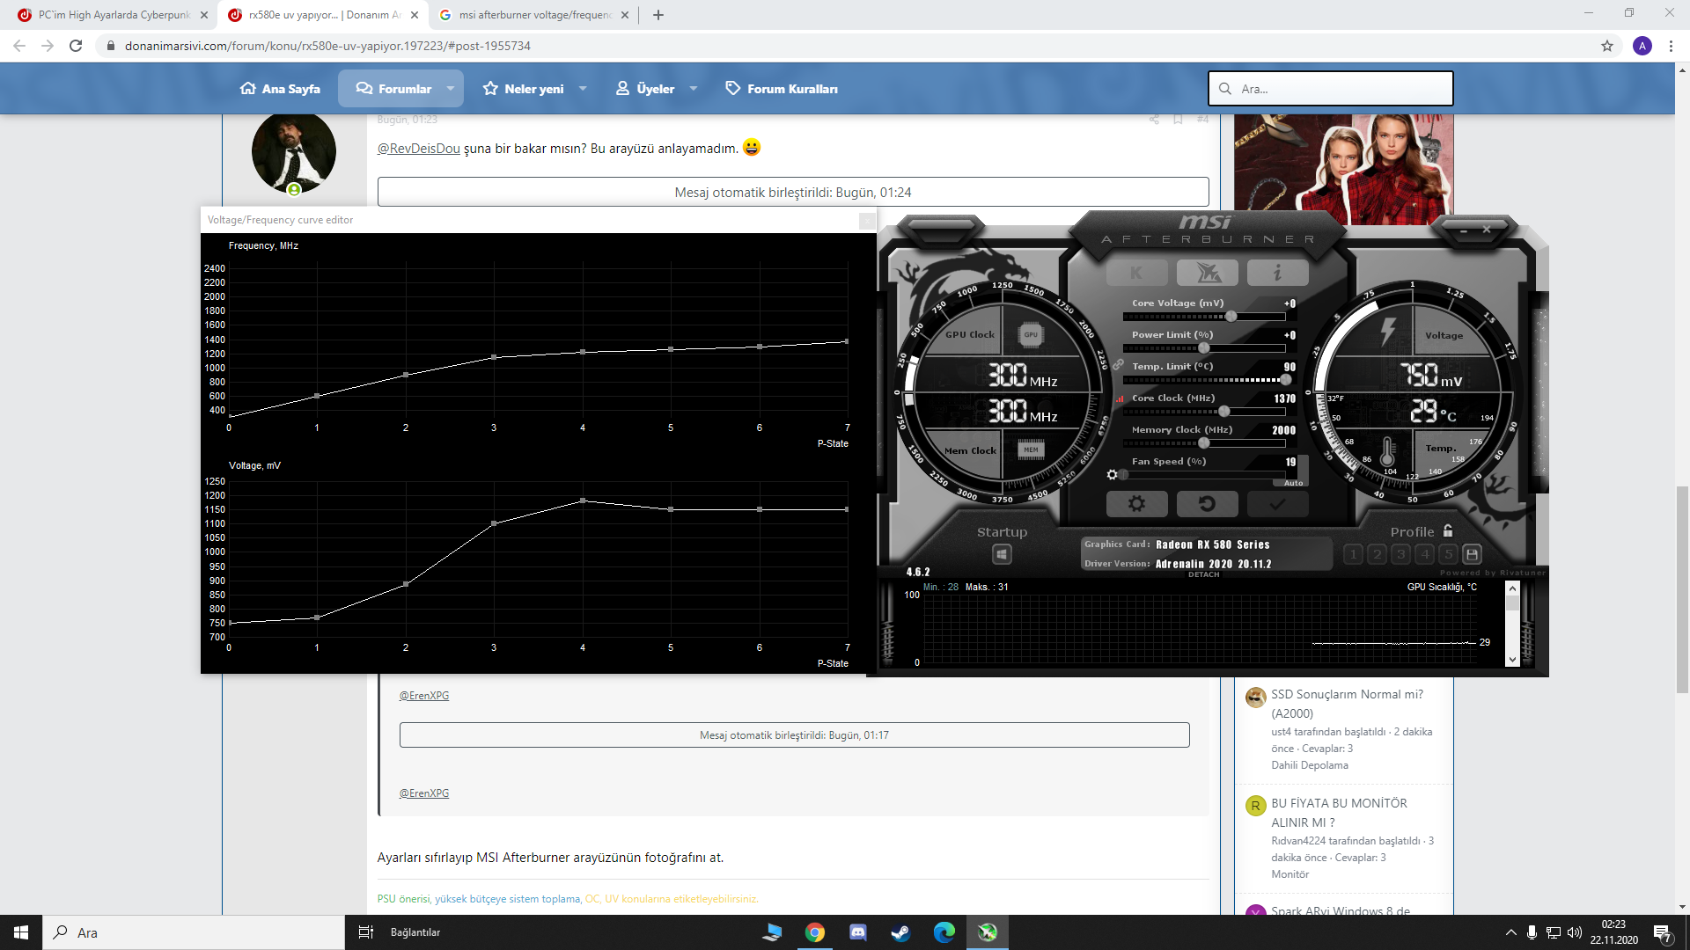
Task: Expand the Üyeler dropdown arrow
Action: 694,89
